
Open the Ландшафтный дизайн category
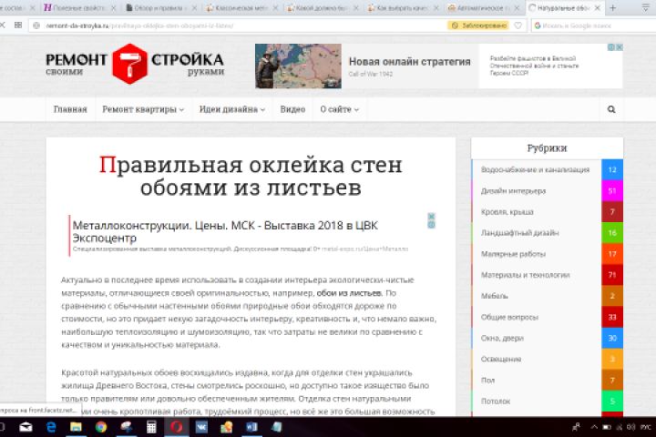pos(519,233)
